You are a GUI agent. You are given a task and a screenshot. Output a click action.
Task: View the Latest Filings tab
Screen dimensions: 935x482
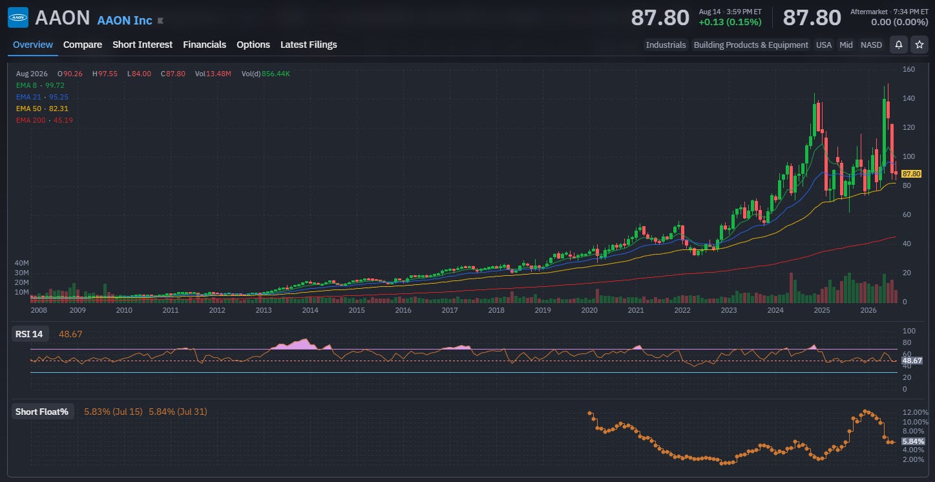click(x=308, y=45)
